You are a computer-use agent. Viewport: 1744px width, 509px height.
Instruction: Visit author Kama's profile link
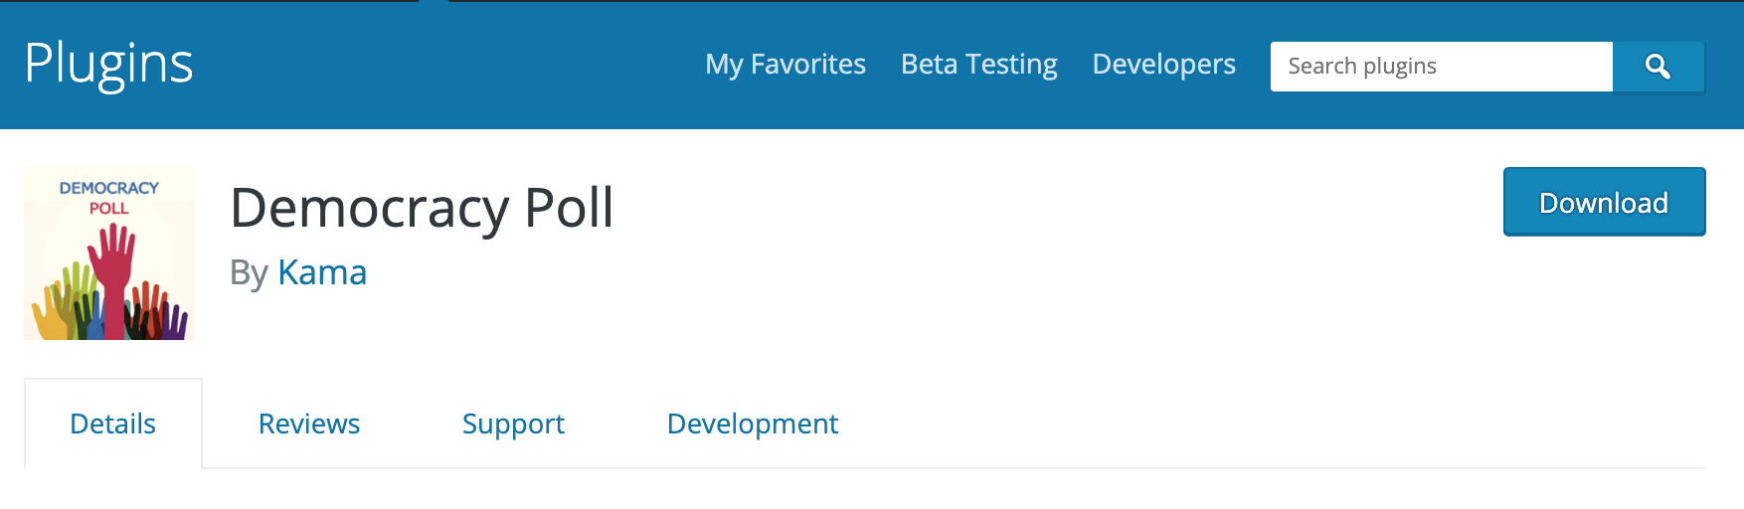pos(322,272)
